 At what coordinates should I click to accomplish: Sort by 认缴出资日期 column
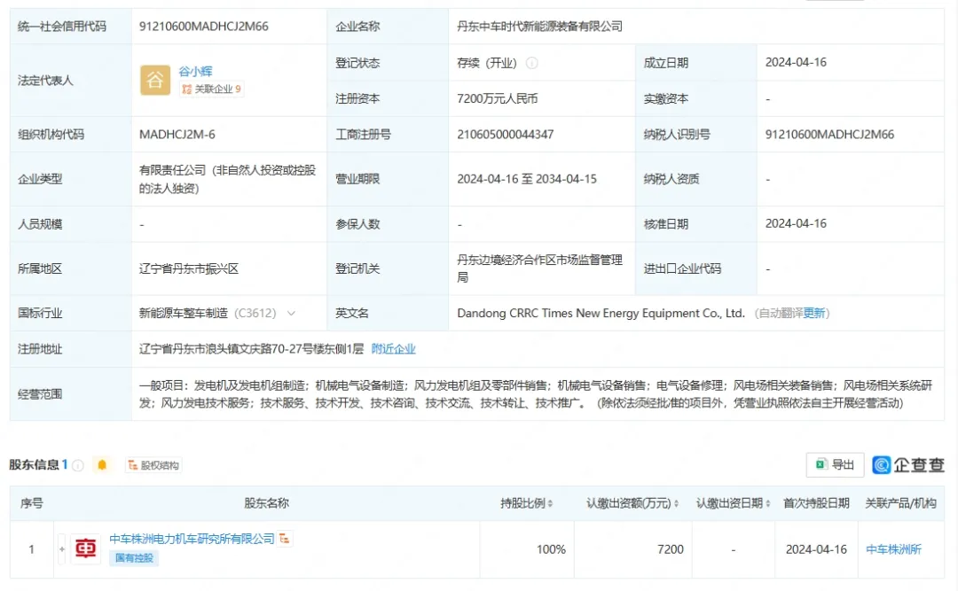point(767,503)
